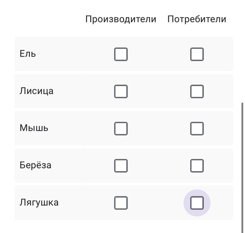245x233 pixels.
Task: Click the Берёза row label
Action: click(x=35, y=165)
